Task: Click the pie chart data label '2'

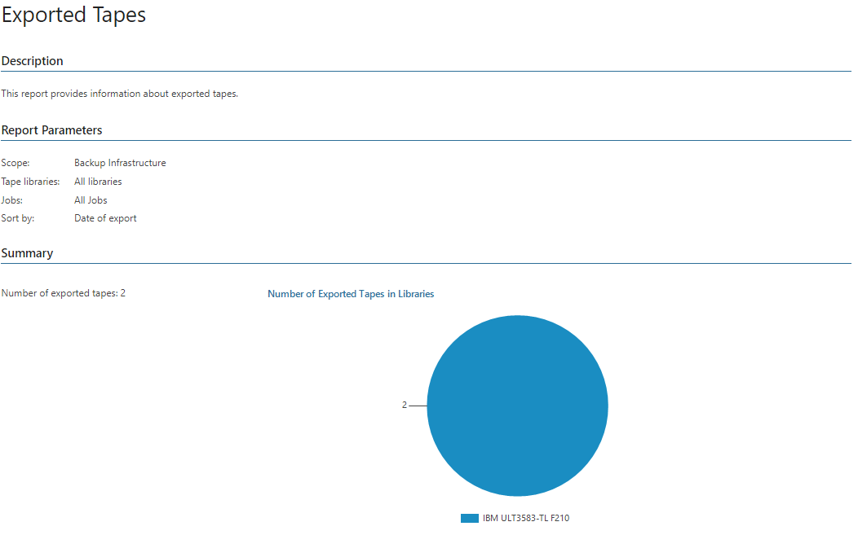Action: pos(405,405)
